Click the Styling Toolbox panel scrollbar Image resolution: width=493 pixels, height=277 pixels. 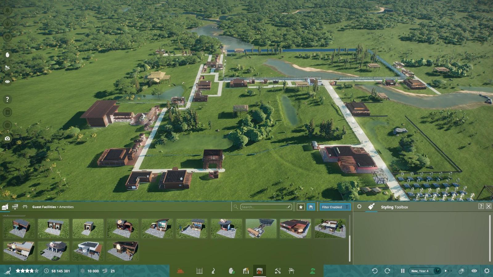point(490,238)
